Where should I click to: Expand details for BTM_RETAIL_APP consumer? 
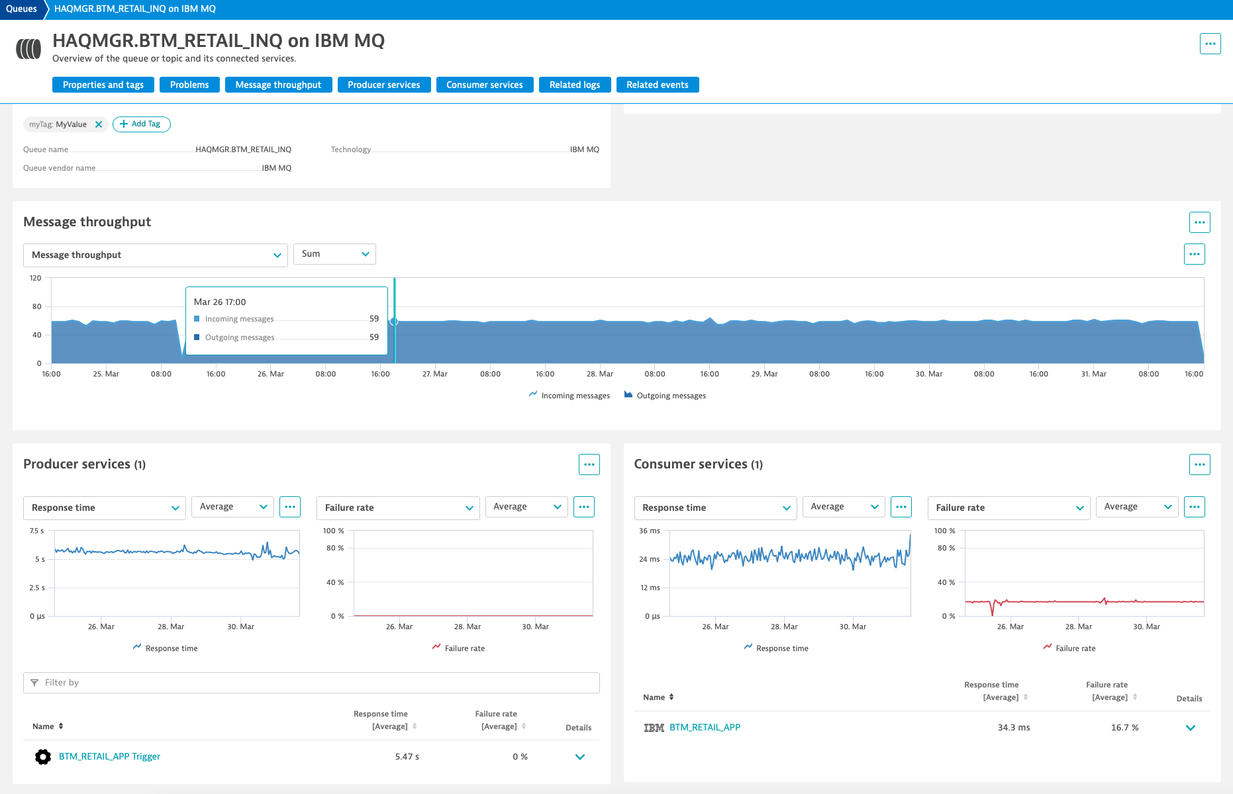click(x=1191, y=728)
